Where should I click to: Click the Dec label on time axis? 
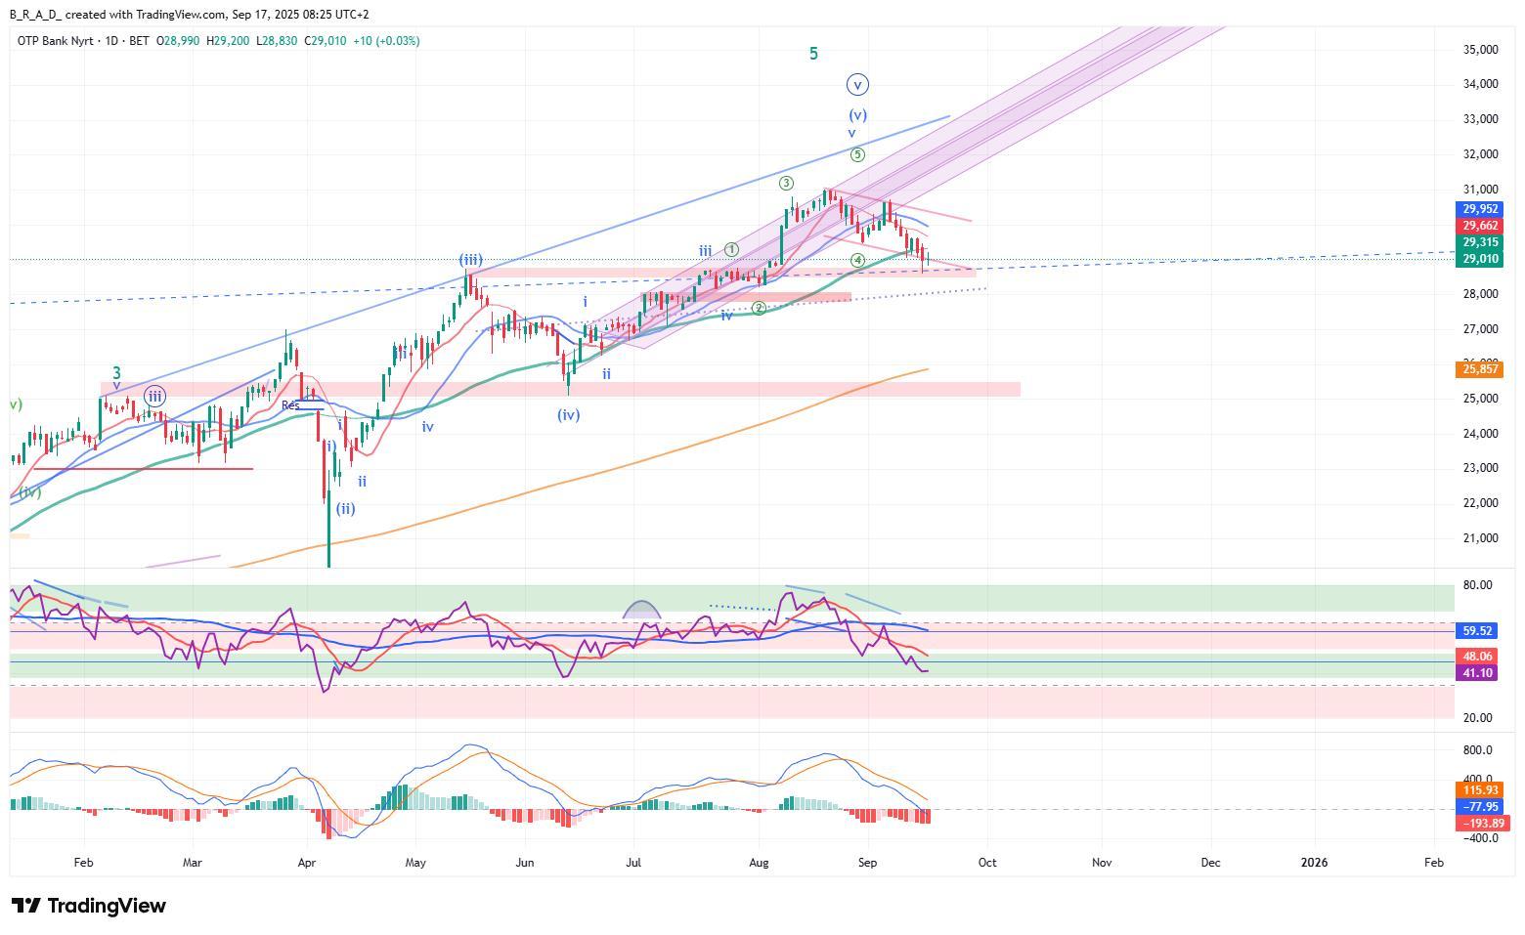(1210, 863)
